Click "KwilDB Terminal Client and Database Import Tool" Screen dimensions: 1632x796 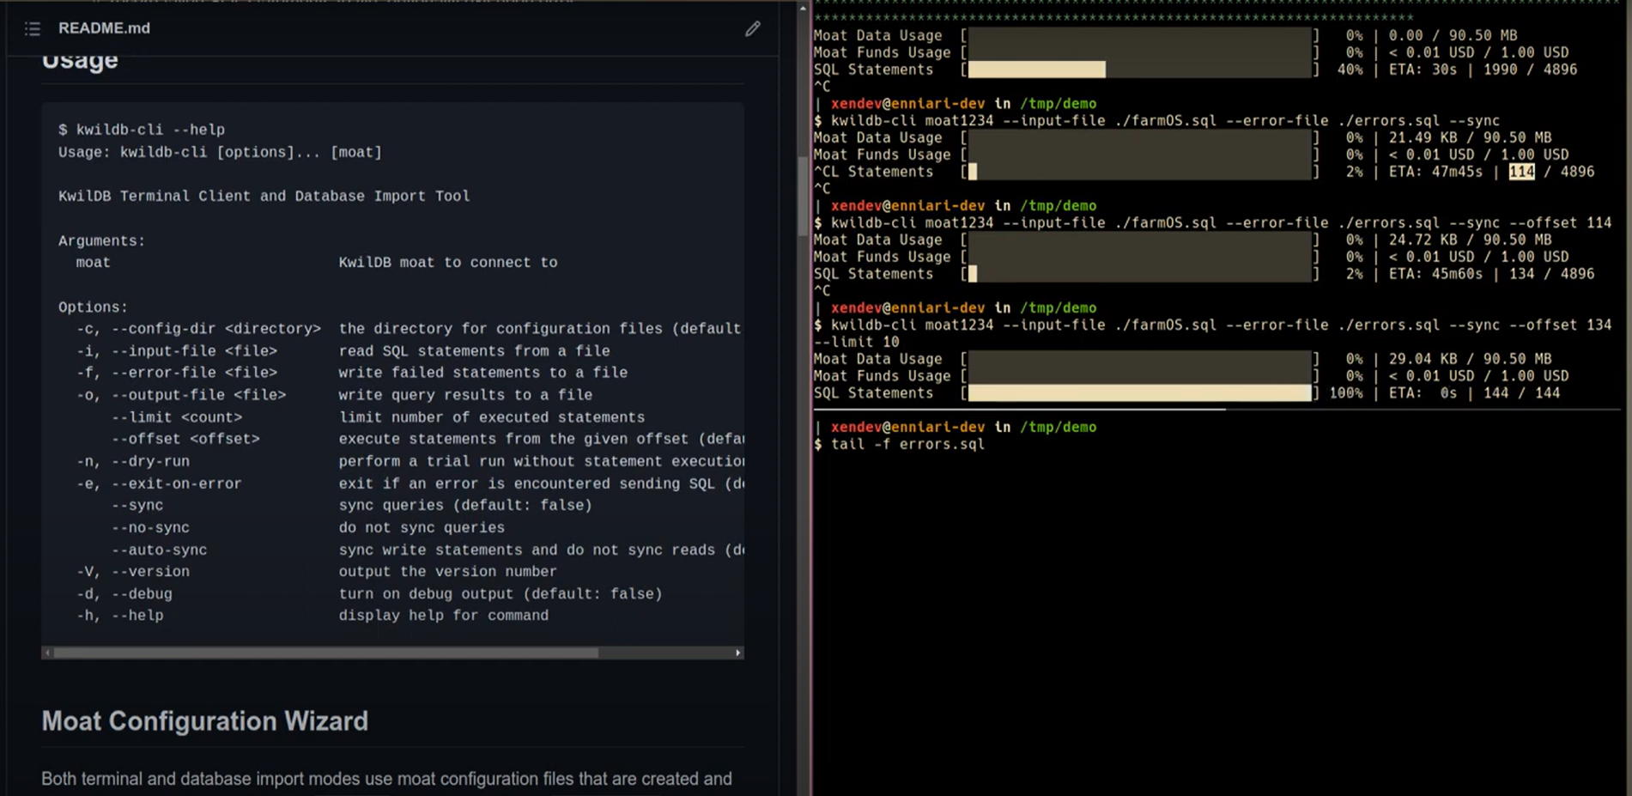point(264,196)
